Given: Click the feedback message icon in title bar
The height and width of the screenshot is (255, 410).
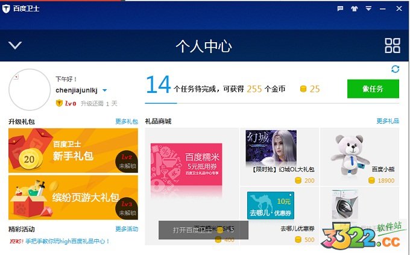Looking at the screenshot, I should click(340, 8).
